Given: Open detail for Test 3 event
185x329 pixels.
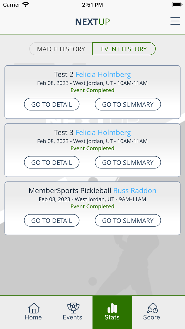Looking at the screenshot, I should click(52, 162).
